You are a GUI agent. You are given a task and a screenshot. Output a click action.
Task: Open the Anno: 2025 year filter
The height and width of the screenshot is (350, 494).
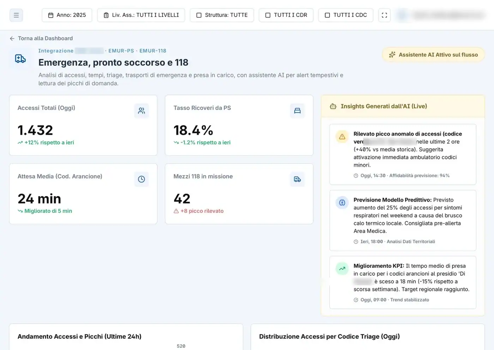(67, 15)
